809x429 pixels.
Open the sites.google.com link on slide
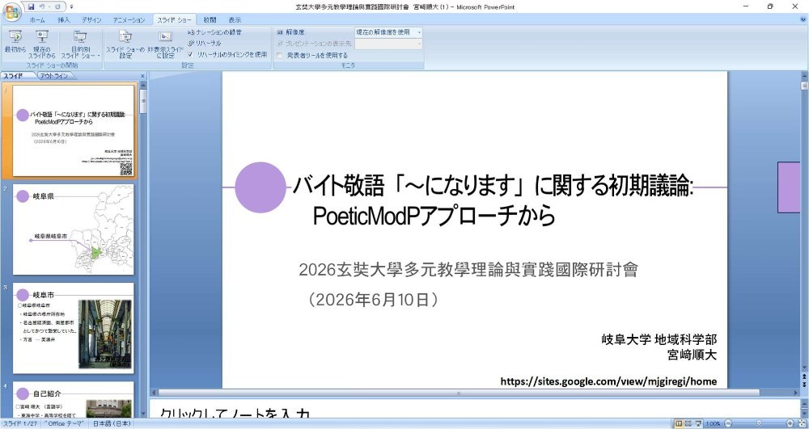pyautogui.click(x=608, y=381)
